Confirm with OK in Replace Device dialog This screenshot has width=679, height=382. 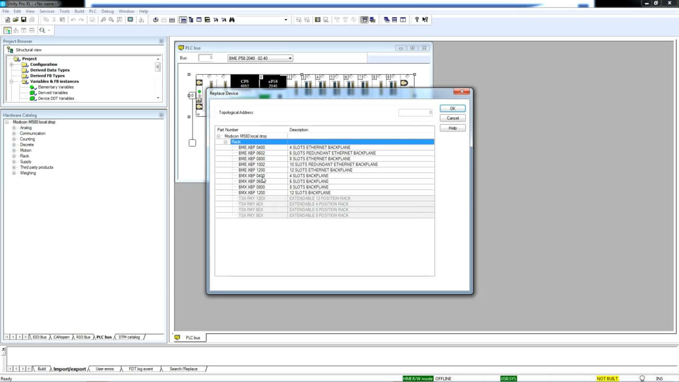pos(452,108)
